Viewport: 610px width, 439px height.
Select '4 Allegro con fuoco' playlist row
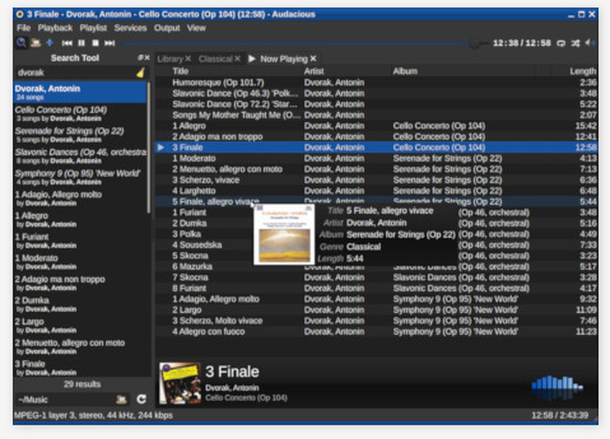[376, 332]
